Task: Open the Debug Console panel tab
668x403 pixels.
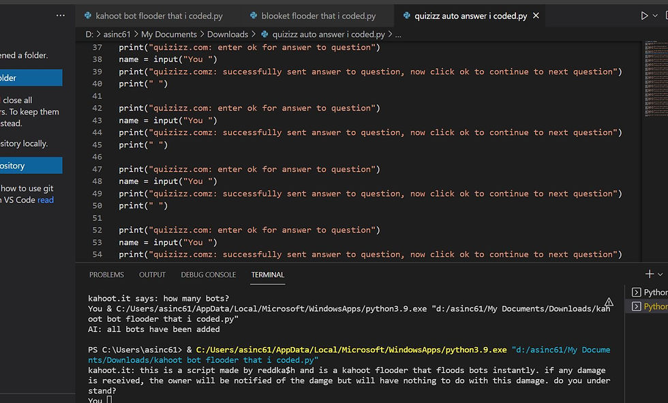Action: (209, 275)
